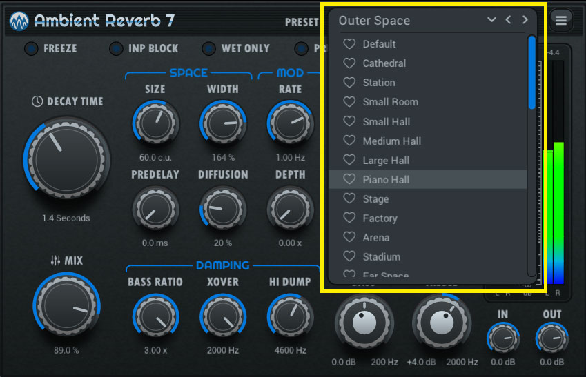Click the Hi Dump knob

[290, 316]
